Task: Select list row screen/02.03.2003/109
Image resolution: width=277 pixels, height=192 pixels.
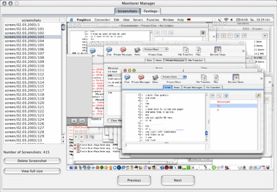Action: [x=32, y=62]
